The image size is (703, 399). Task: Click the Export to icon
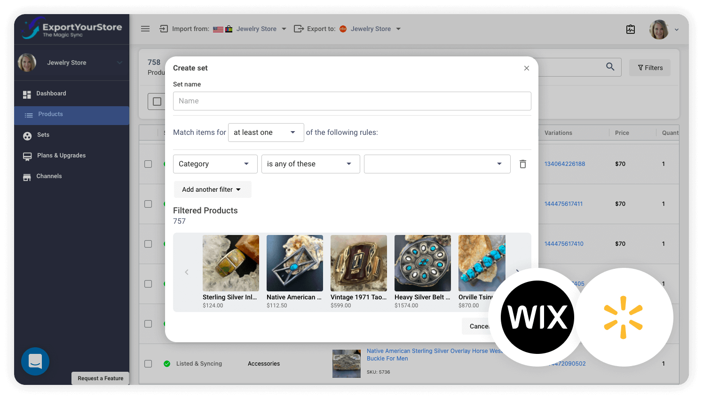299,29
